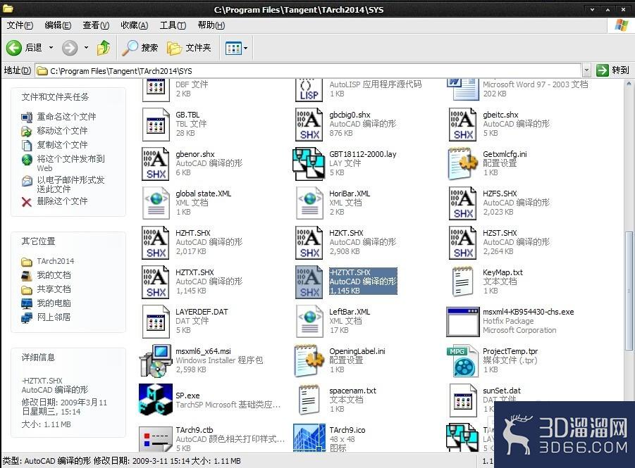The width and height of the screenshot is (635, 468).
Task: Collapse the 详细信息 panel header
Action: pyautogui.click(x=68, y=358)
